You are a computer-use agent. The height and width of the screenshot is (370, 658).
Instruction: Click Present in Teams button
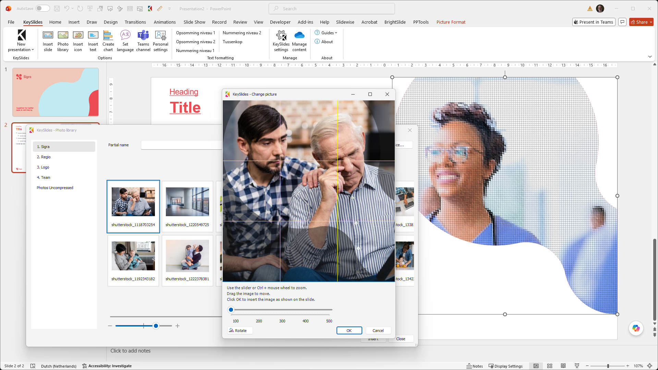594,22
